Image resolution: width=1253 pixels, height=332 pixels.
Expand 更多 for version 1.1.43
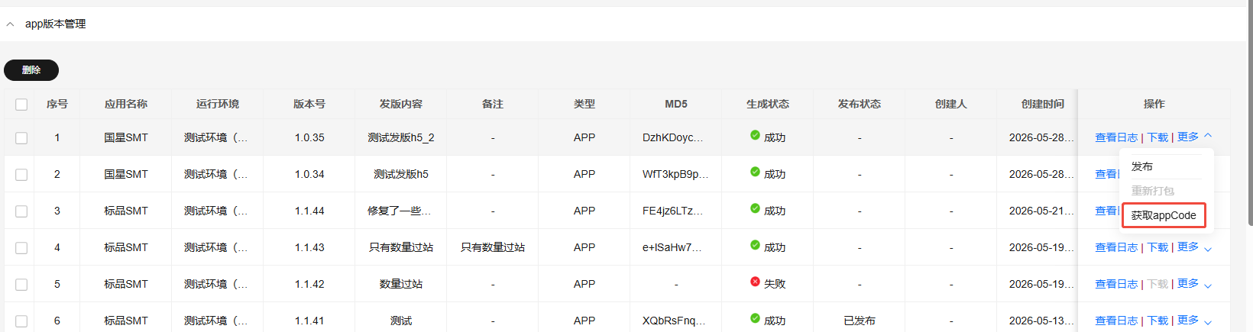coord(1195,247)
